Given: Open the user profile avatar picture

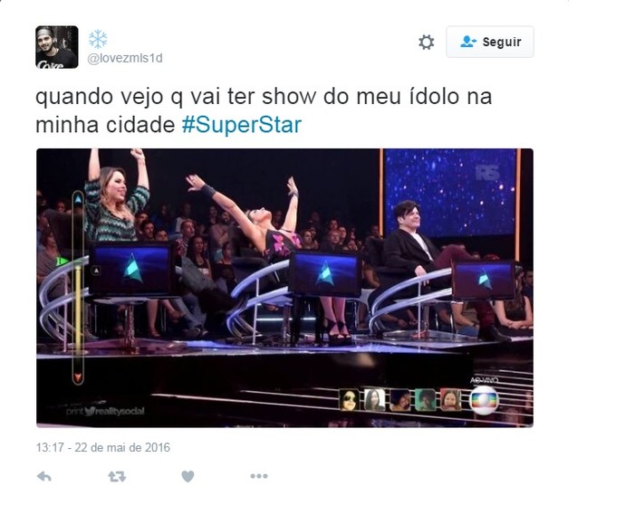Looking at the screenshot, I should pos(56,47).
